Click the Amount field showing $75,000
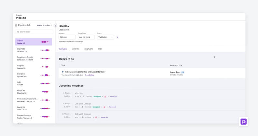 [67, 37]
